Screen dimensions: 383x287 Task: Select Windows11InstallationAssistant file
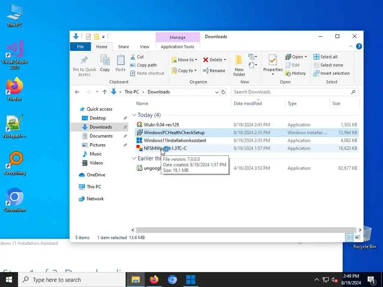coord(247,141)
